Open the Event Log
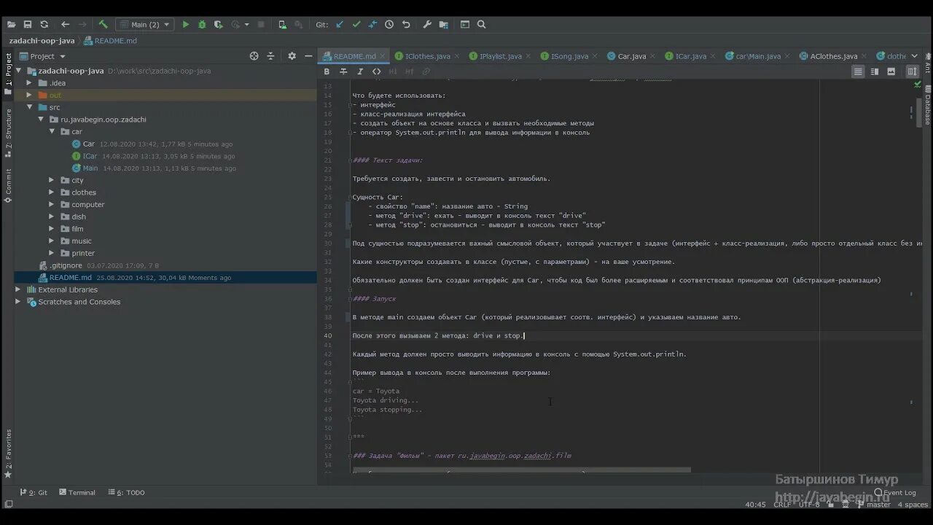The width and height of the screenshot is (933, 525). pos(895,493)
